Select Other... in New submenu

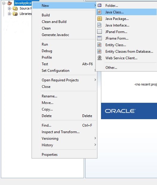[127, 68]
